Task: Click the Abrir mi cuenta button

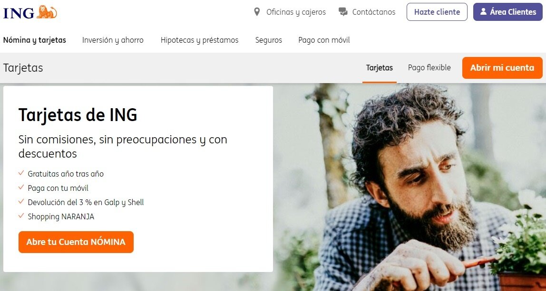Action: click(502, 68)
